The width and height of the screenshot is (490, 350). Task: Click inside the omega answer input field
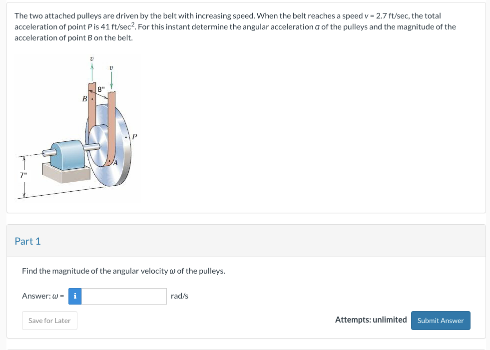[x=124, y=296]
